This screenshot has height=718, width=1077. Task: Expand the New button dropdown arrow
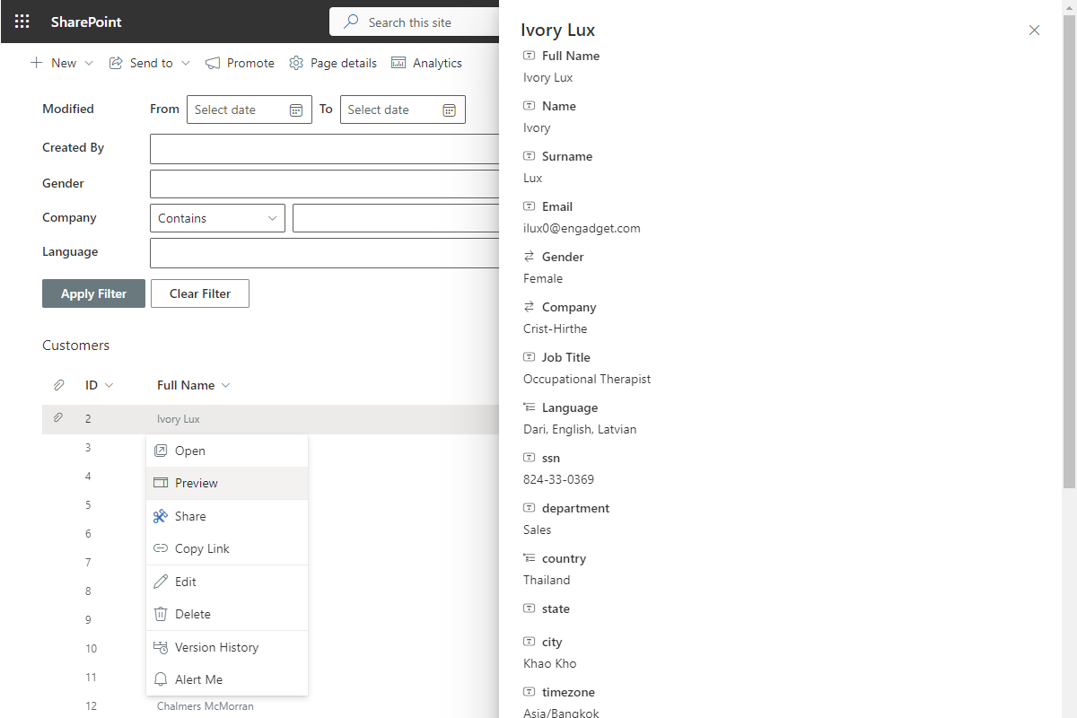88,63
